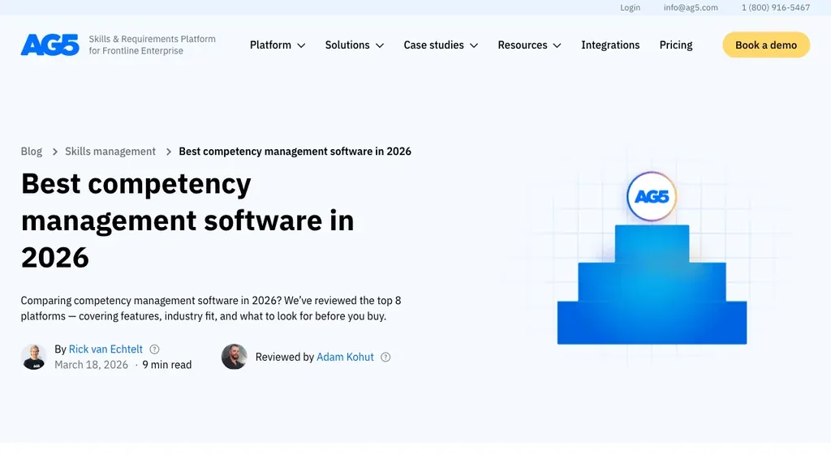The width and height of the screenshot is (831, 467).
Task: Click the 'Best competency management software in 2026' breadcrumb text
Action: pos(295,152)
